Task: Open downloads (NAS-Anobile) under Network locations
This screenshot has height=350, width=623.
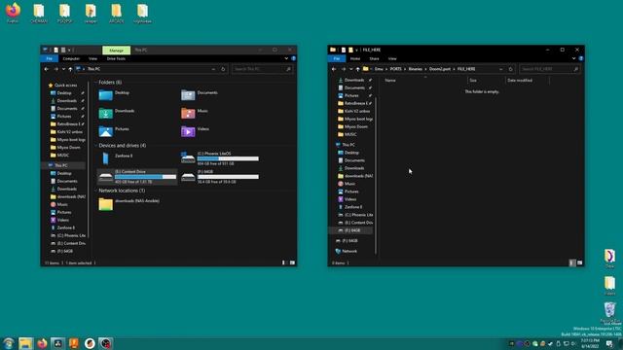Action: click(x=129, y=204)
